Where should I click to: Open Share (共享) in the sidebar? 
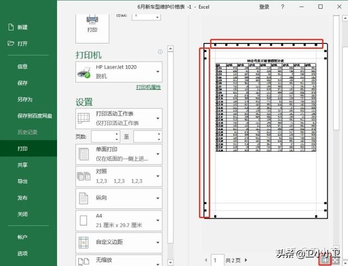(22, 164)
